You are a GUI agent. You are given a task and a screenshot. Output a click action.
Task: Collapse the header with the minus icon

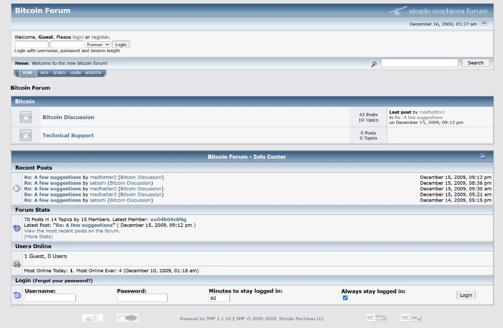[484, 23]
